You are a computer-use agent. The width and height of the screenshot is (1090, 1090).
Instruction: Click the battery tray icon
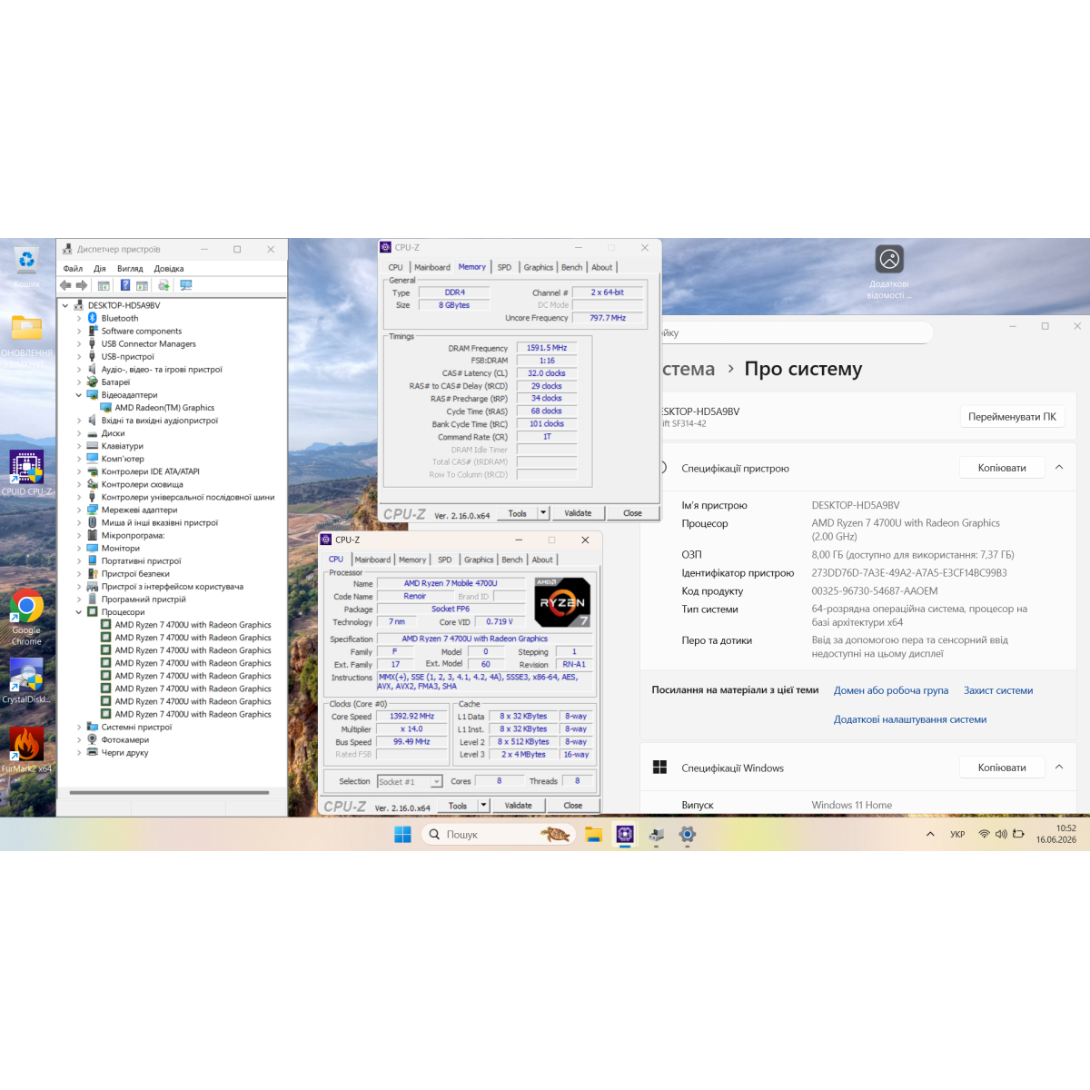[x=1018, y=834]
